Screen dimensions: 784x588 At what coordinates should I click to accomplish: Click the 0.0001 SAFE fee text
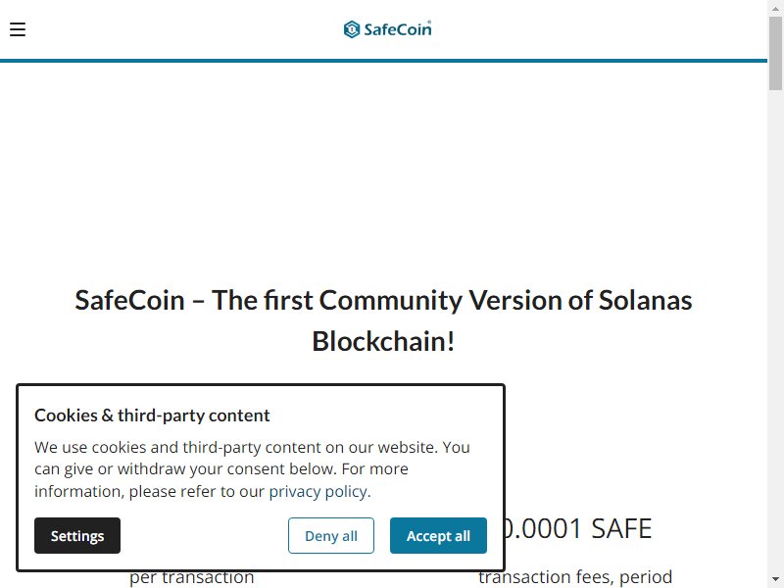(x=578, y=528)
